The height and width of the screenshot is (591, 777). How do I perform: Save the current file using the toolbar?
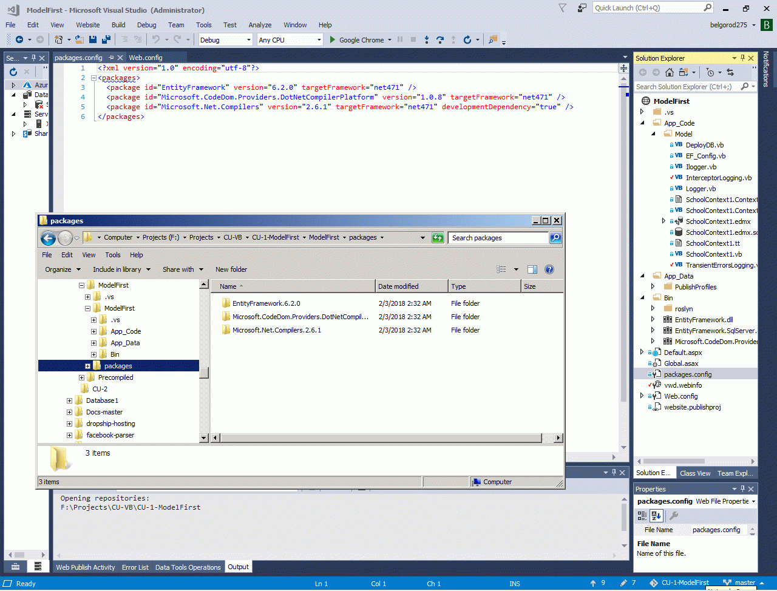(93, 39)
